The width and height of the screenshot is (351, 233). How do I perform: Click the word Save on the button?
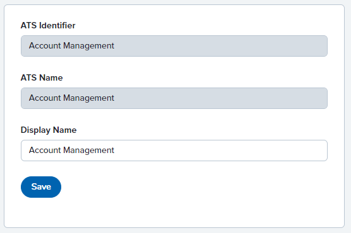(41, 187)
